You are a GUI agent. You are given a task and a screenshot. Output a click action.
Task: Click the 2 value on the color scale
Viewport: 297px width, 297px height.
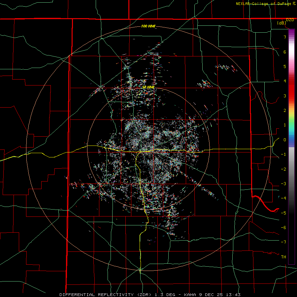coord(285,111)
